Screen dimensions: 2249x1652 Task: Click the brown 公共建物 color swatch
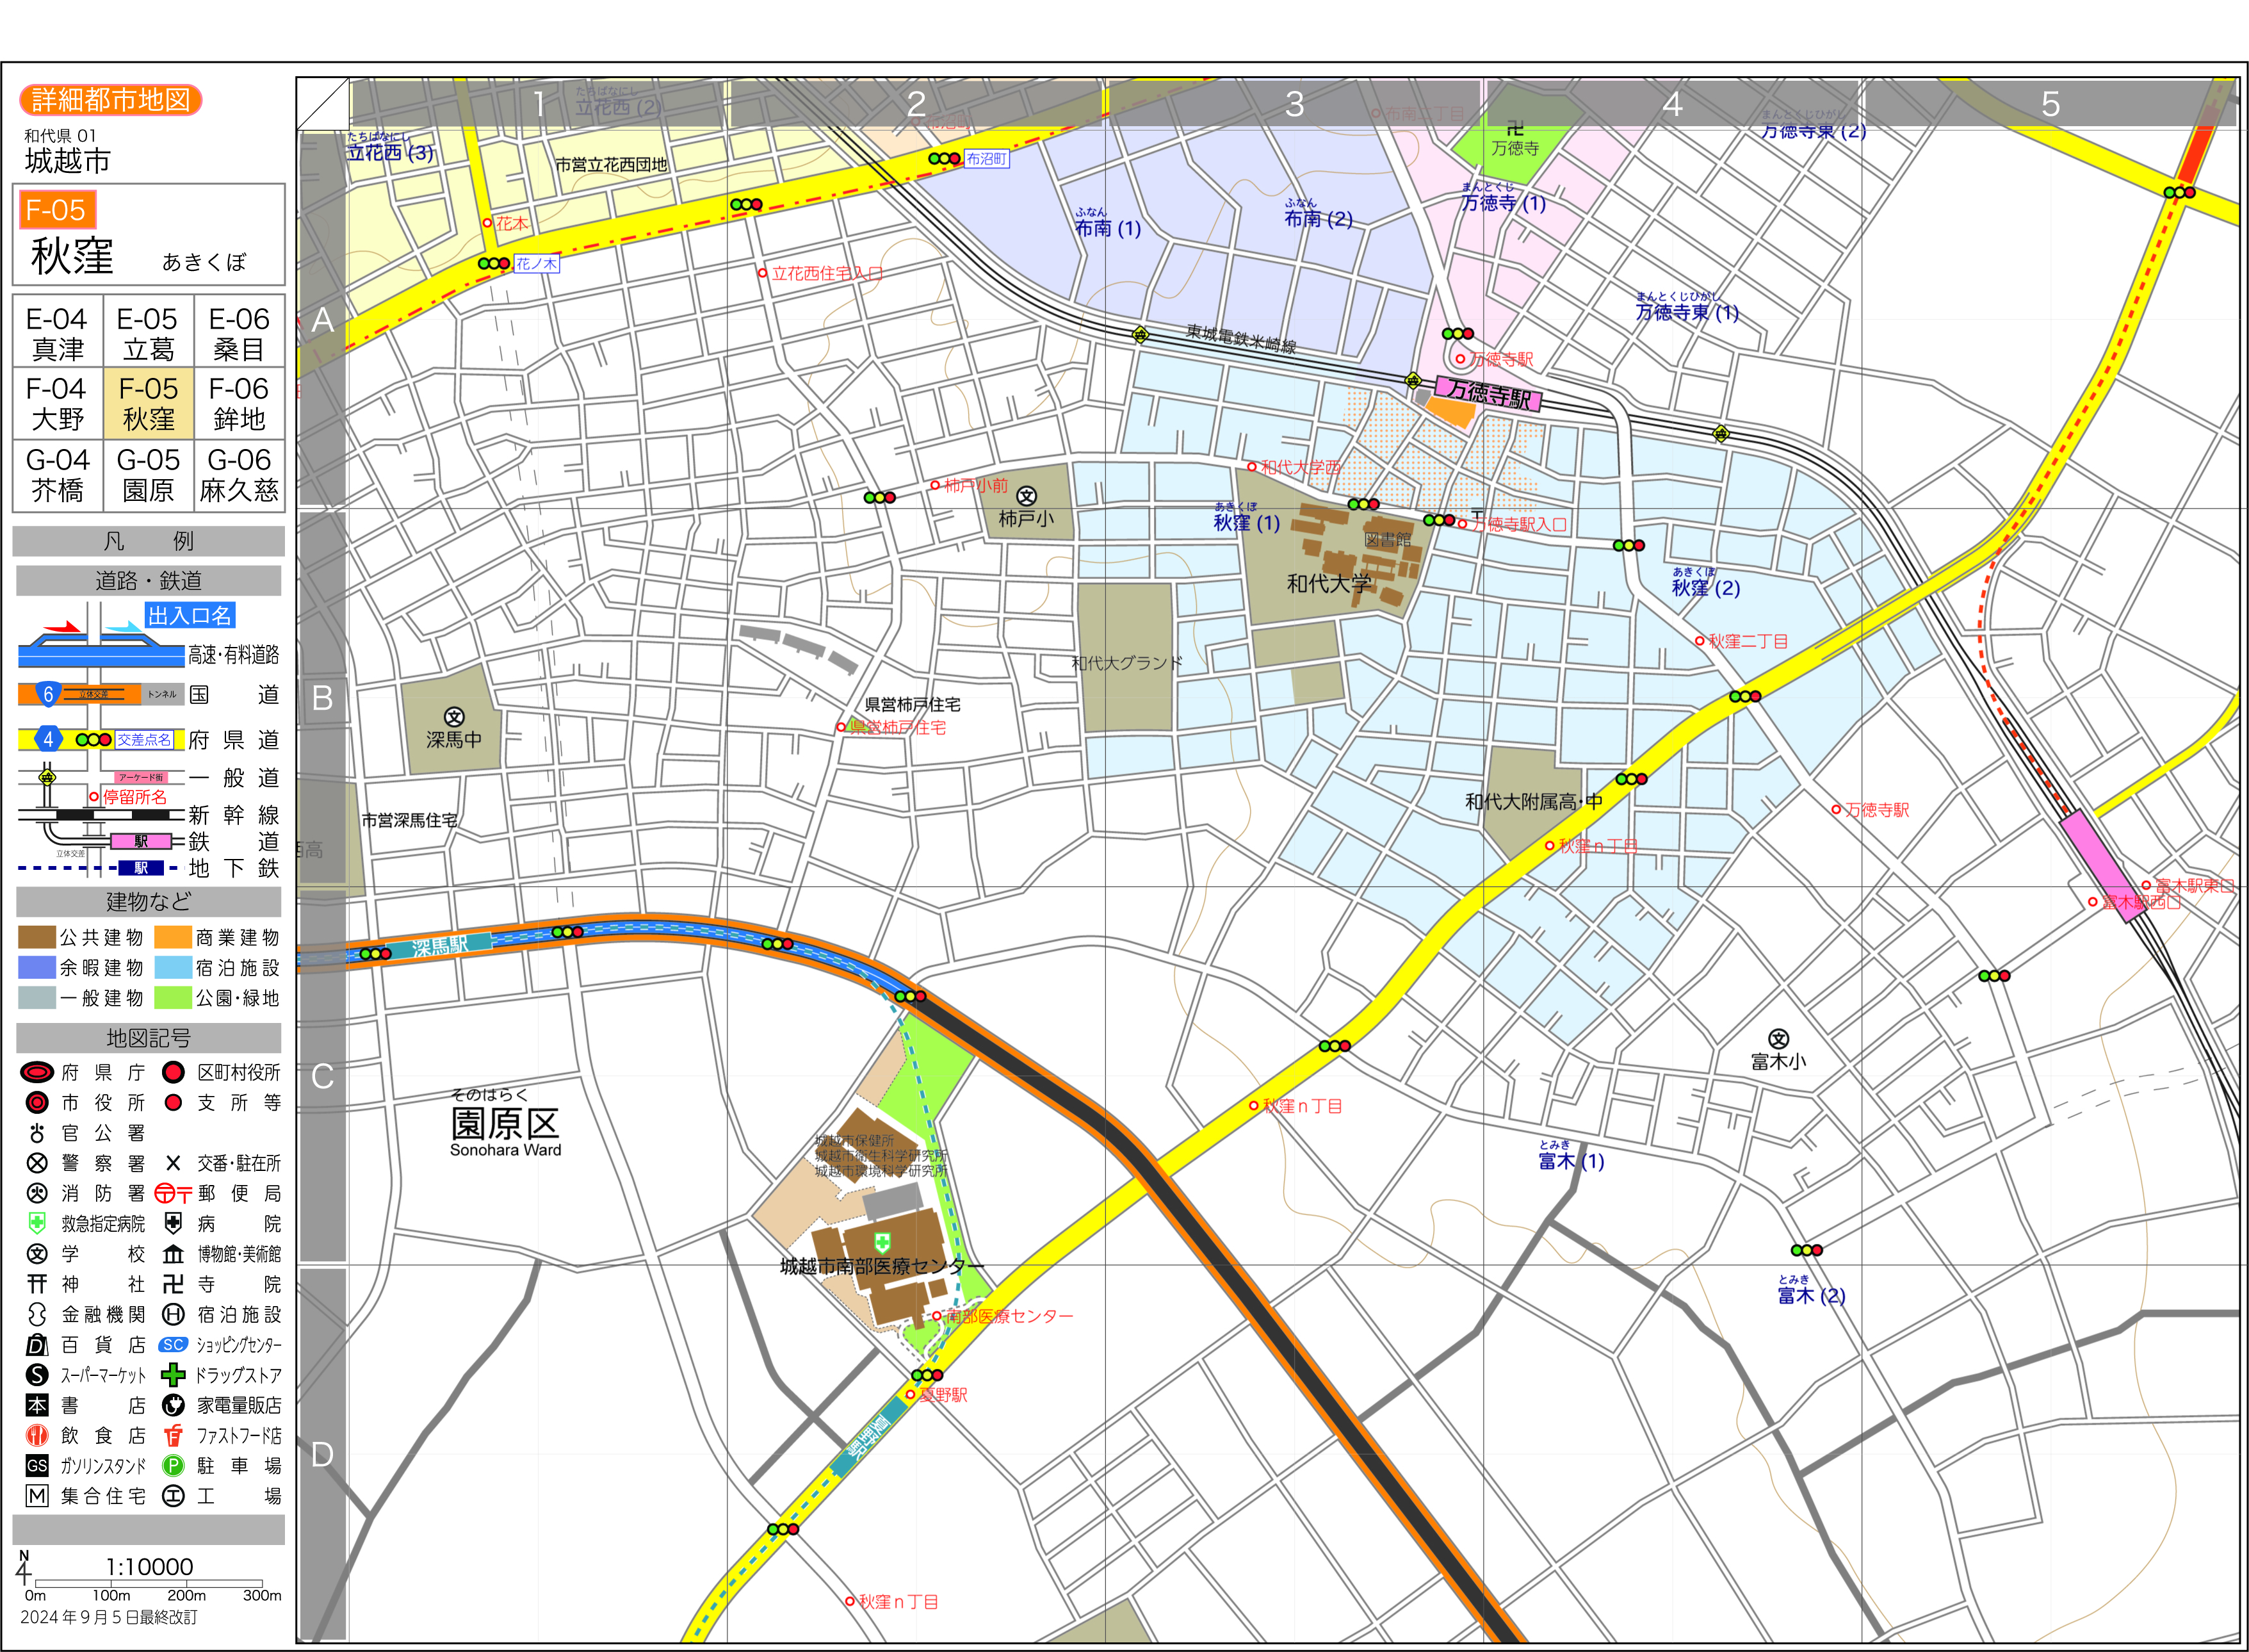click(x=37, y=937)
